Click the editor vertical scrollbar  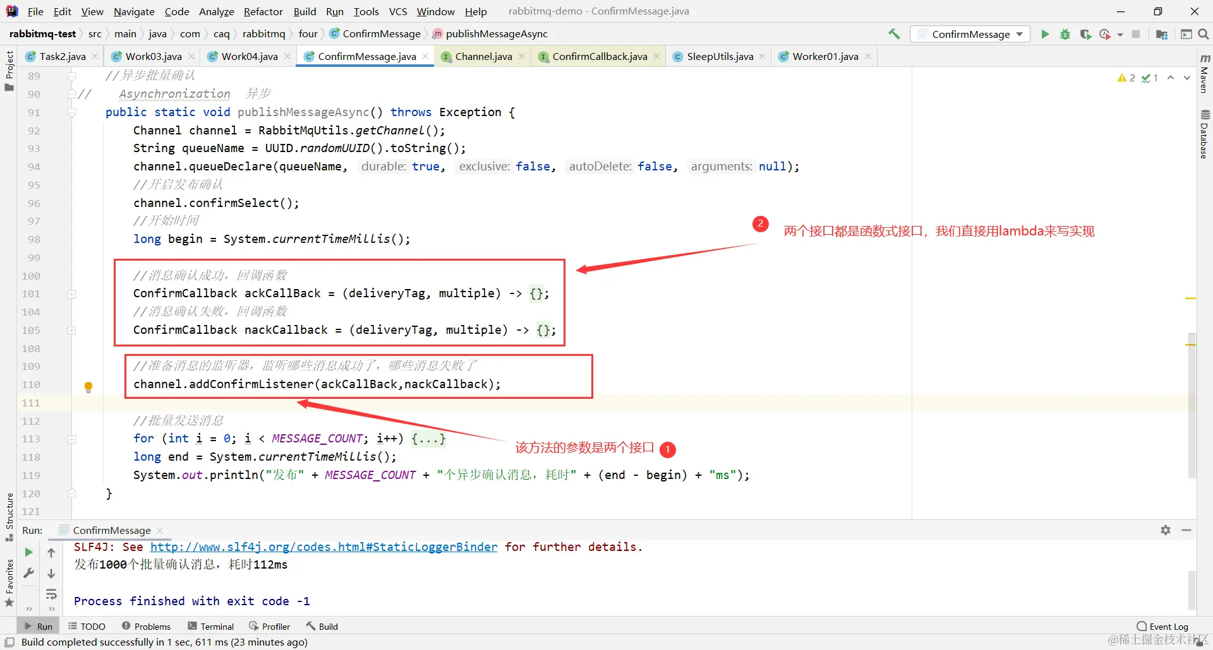click(x=1192, y=405)
